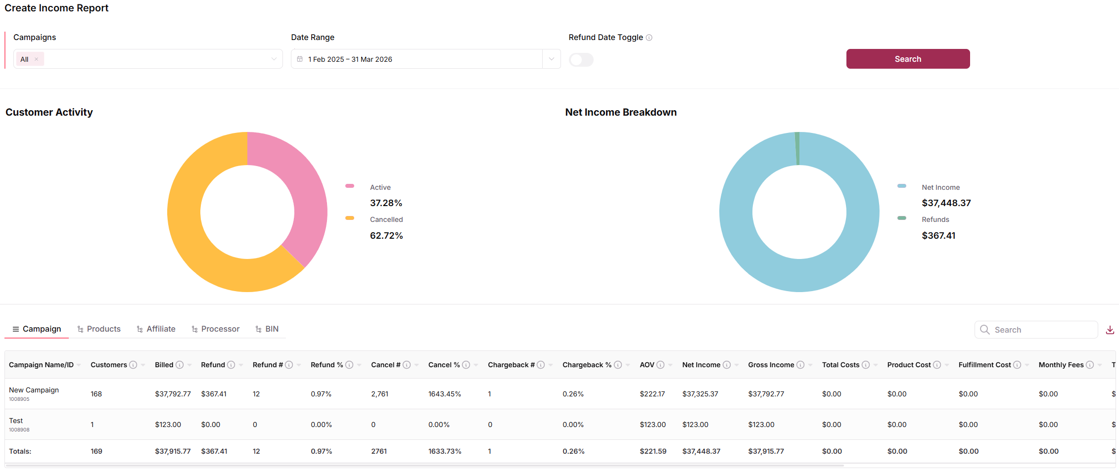Click the Test campaign row name

pos(16,421)
